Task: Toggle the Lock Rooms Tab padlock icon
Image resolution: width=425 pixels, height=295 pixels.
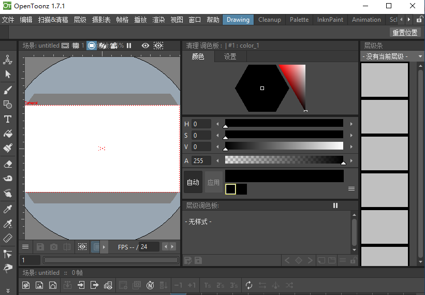Action: (x=419, y=20)
